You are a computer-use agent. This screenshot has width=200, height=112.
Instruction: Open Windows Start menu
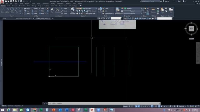(2, 110)
